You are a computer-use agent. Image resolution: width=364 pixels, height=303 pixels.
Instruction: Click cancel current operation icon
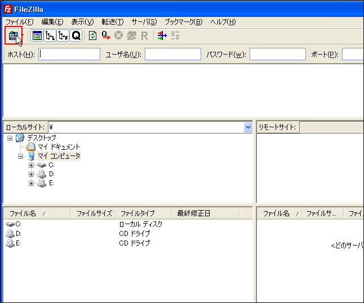click(x=118, y=35)
